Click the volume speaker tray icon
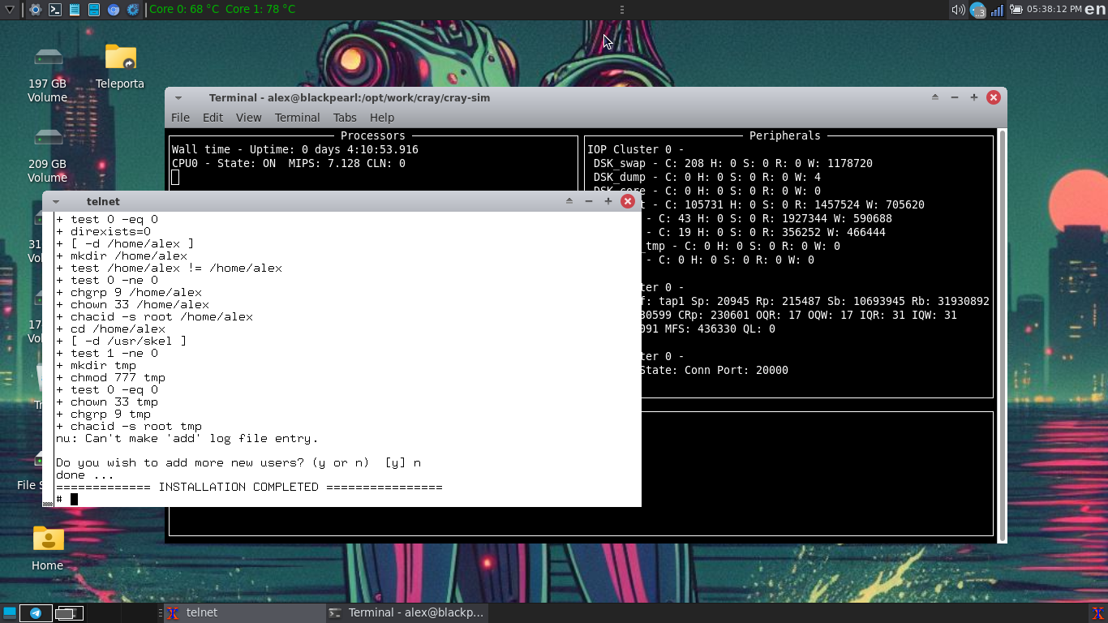 click(958, 10)
